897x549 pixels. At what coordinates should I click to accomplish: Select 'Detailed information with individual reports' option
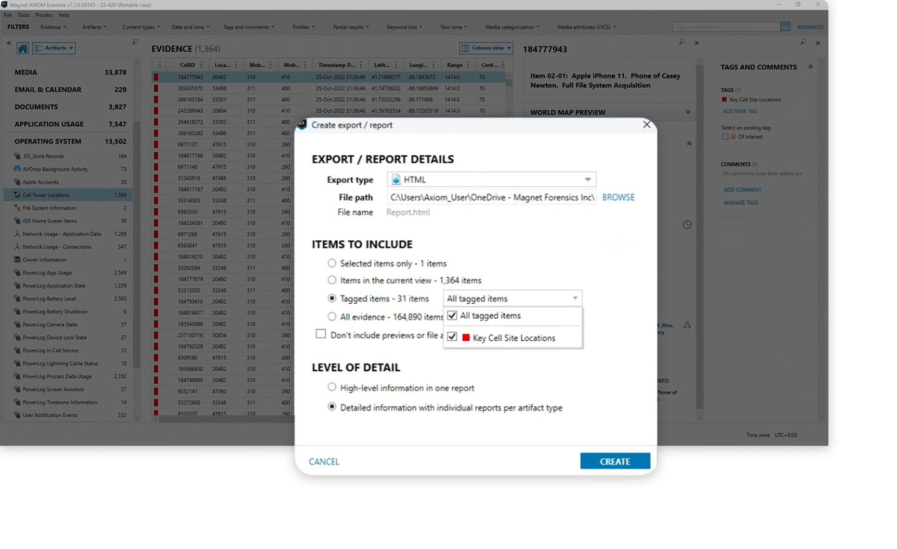332,407
